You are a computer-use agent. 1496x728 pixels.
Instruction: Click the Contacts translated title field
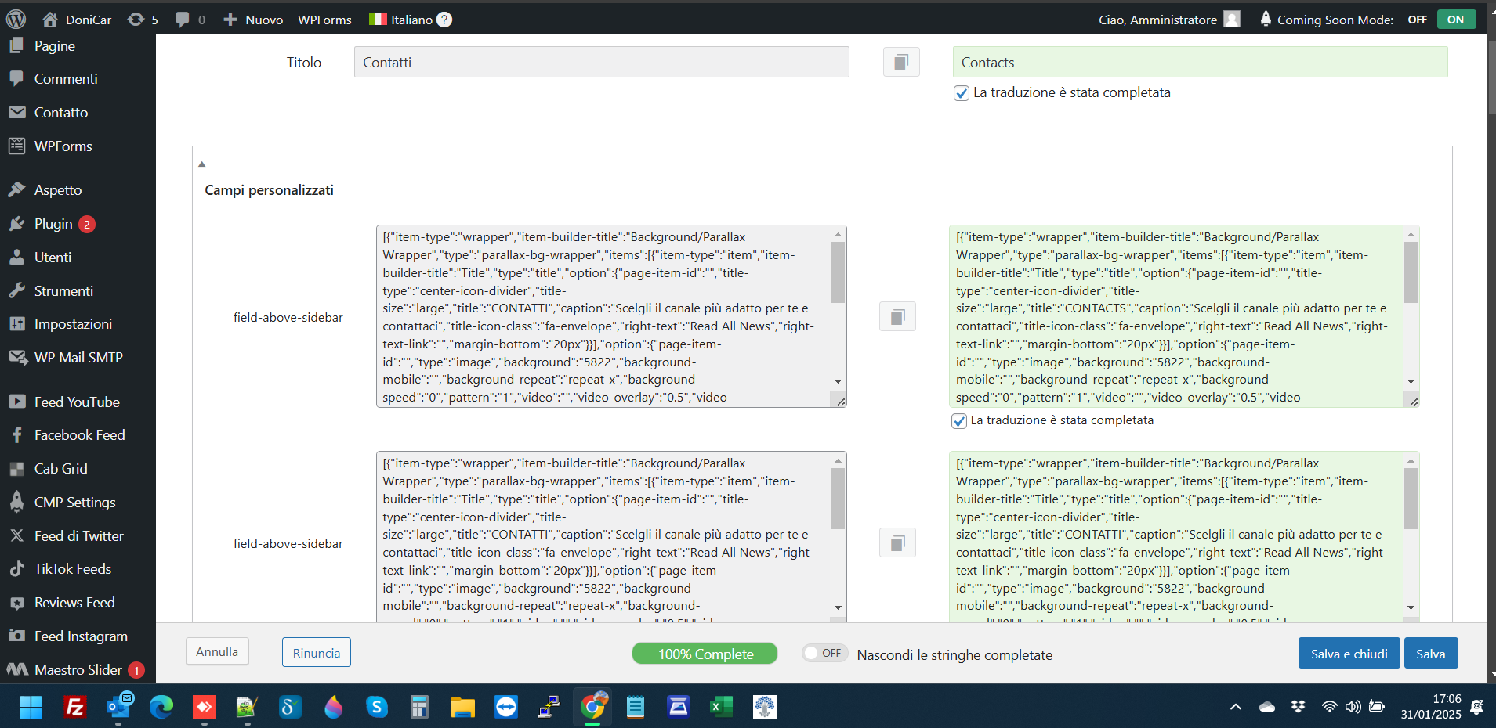click(1200, 62)
